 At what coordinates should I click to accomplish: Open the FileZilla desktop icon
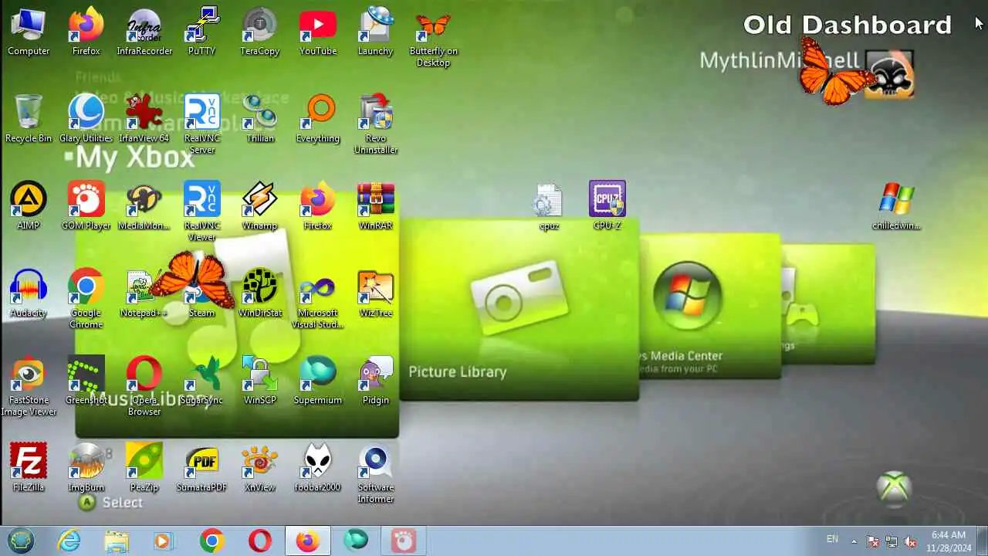(29, 468)
